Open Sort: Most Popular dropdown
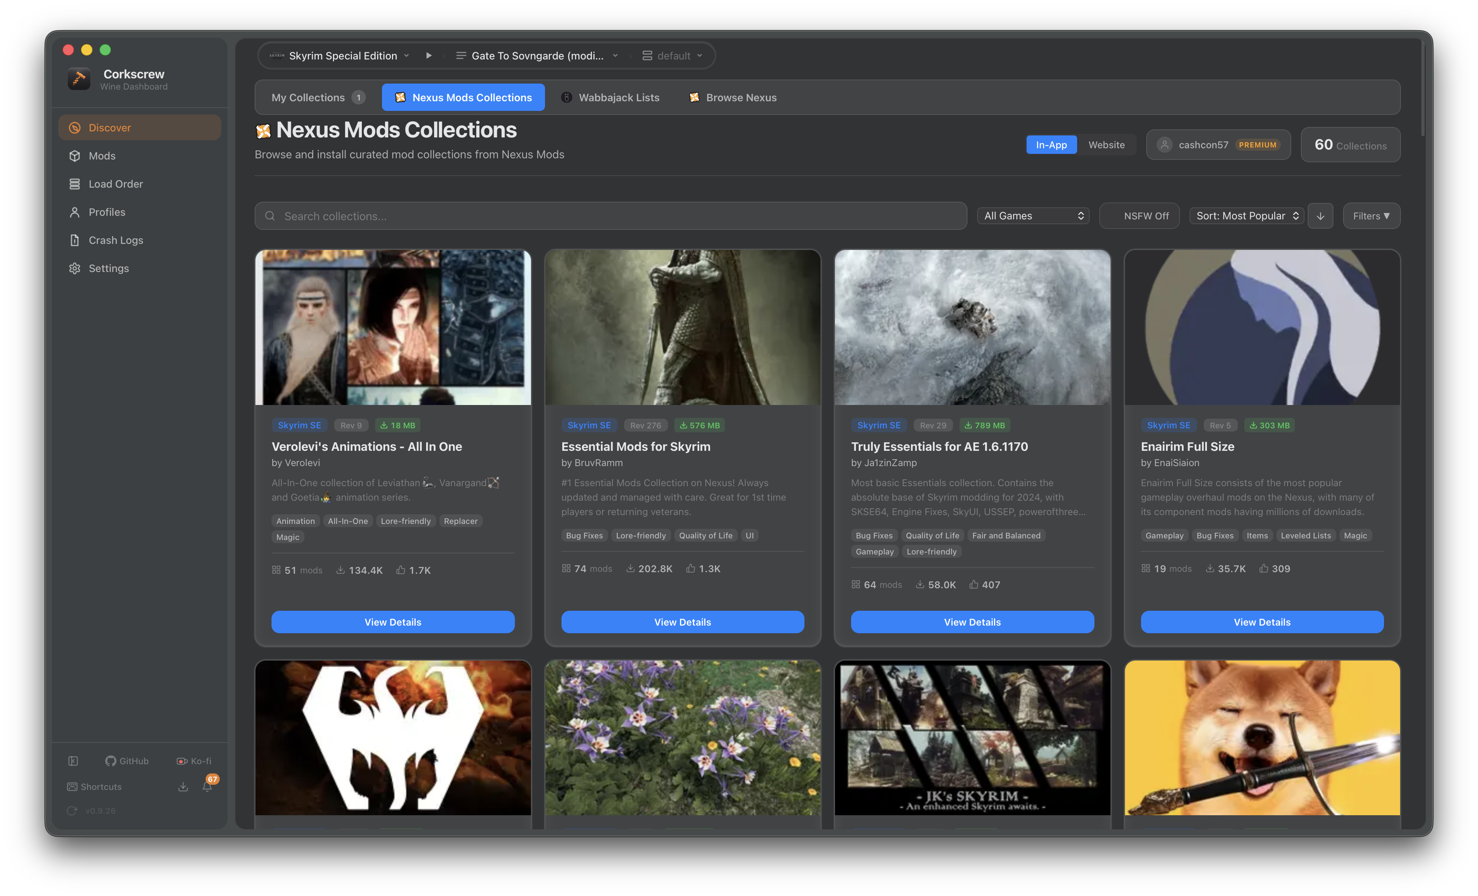The width and height of the screenshot is (1478, 896). pos(1247,216)
